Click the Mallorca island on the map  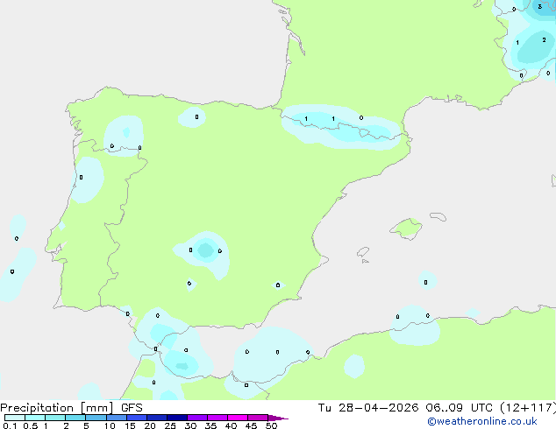tap(407, 229)
